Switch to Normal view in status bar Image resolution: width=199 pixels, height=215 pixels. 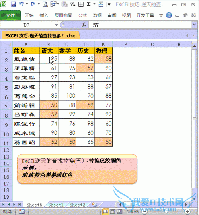pos(105,211)
